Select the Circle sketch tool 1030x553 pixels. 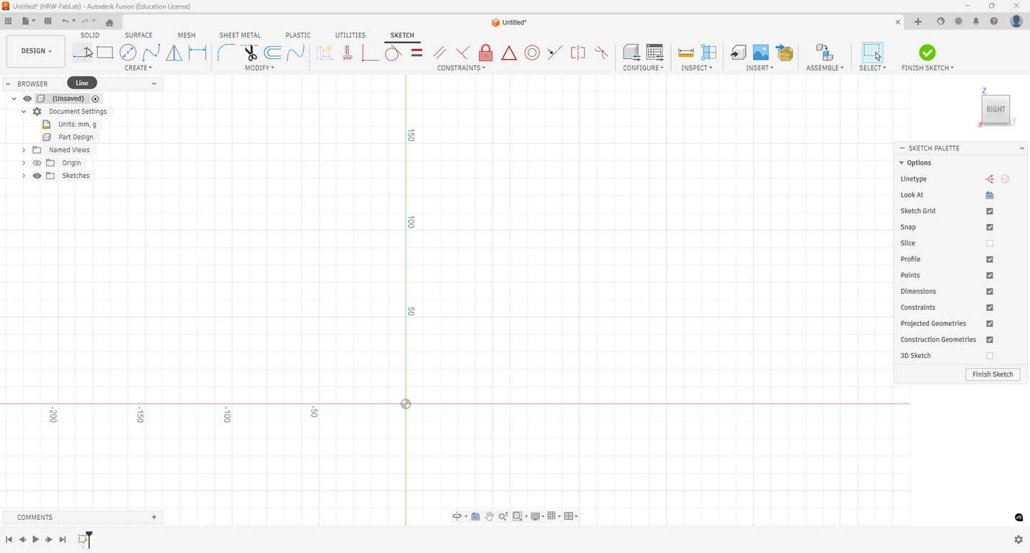pos(128,53)
